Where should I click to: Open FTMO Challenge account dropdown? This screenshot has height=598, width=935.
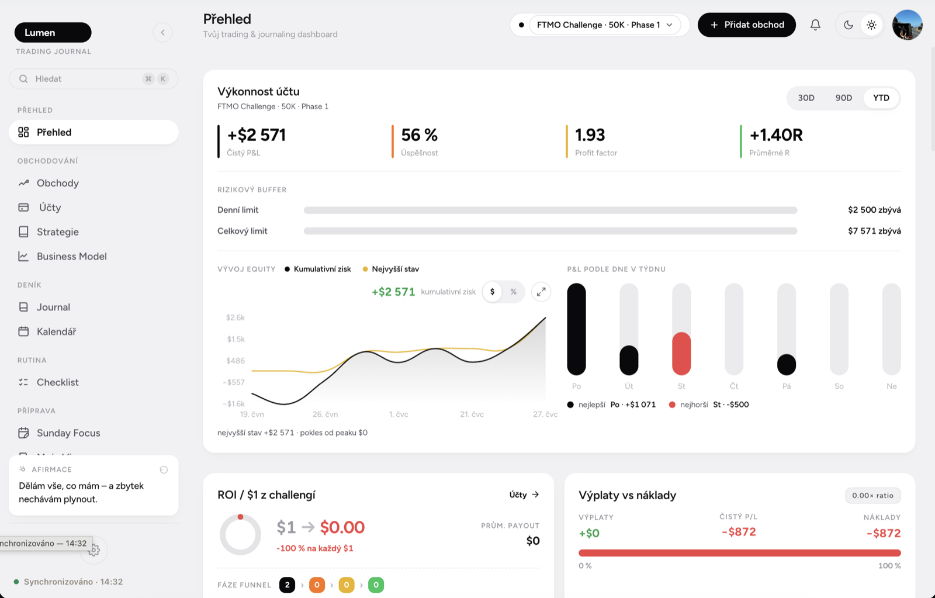[x=605, y=25]
